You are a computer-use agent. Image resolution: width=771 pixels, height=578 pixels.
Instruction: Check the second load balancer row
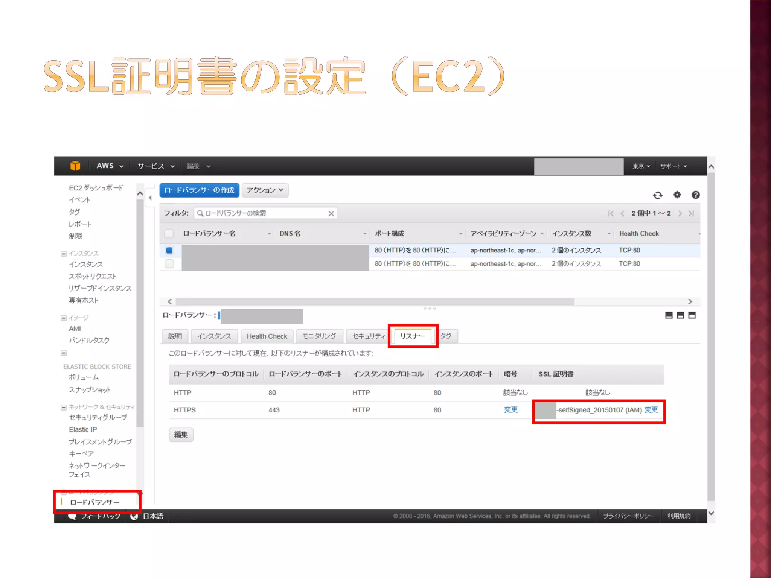169,264
